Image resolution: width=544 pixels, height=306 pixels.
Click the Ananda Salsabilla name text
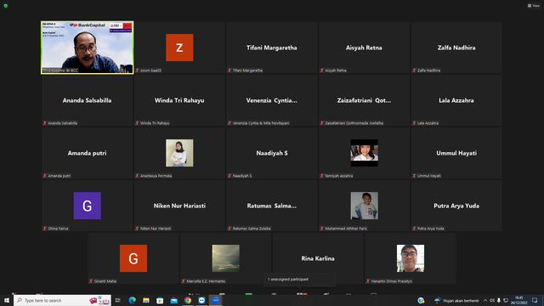87,100
